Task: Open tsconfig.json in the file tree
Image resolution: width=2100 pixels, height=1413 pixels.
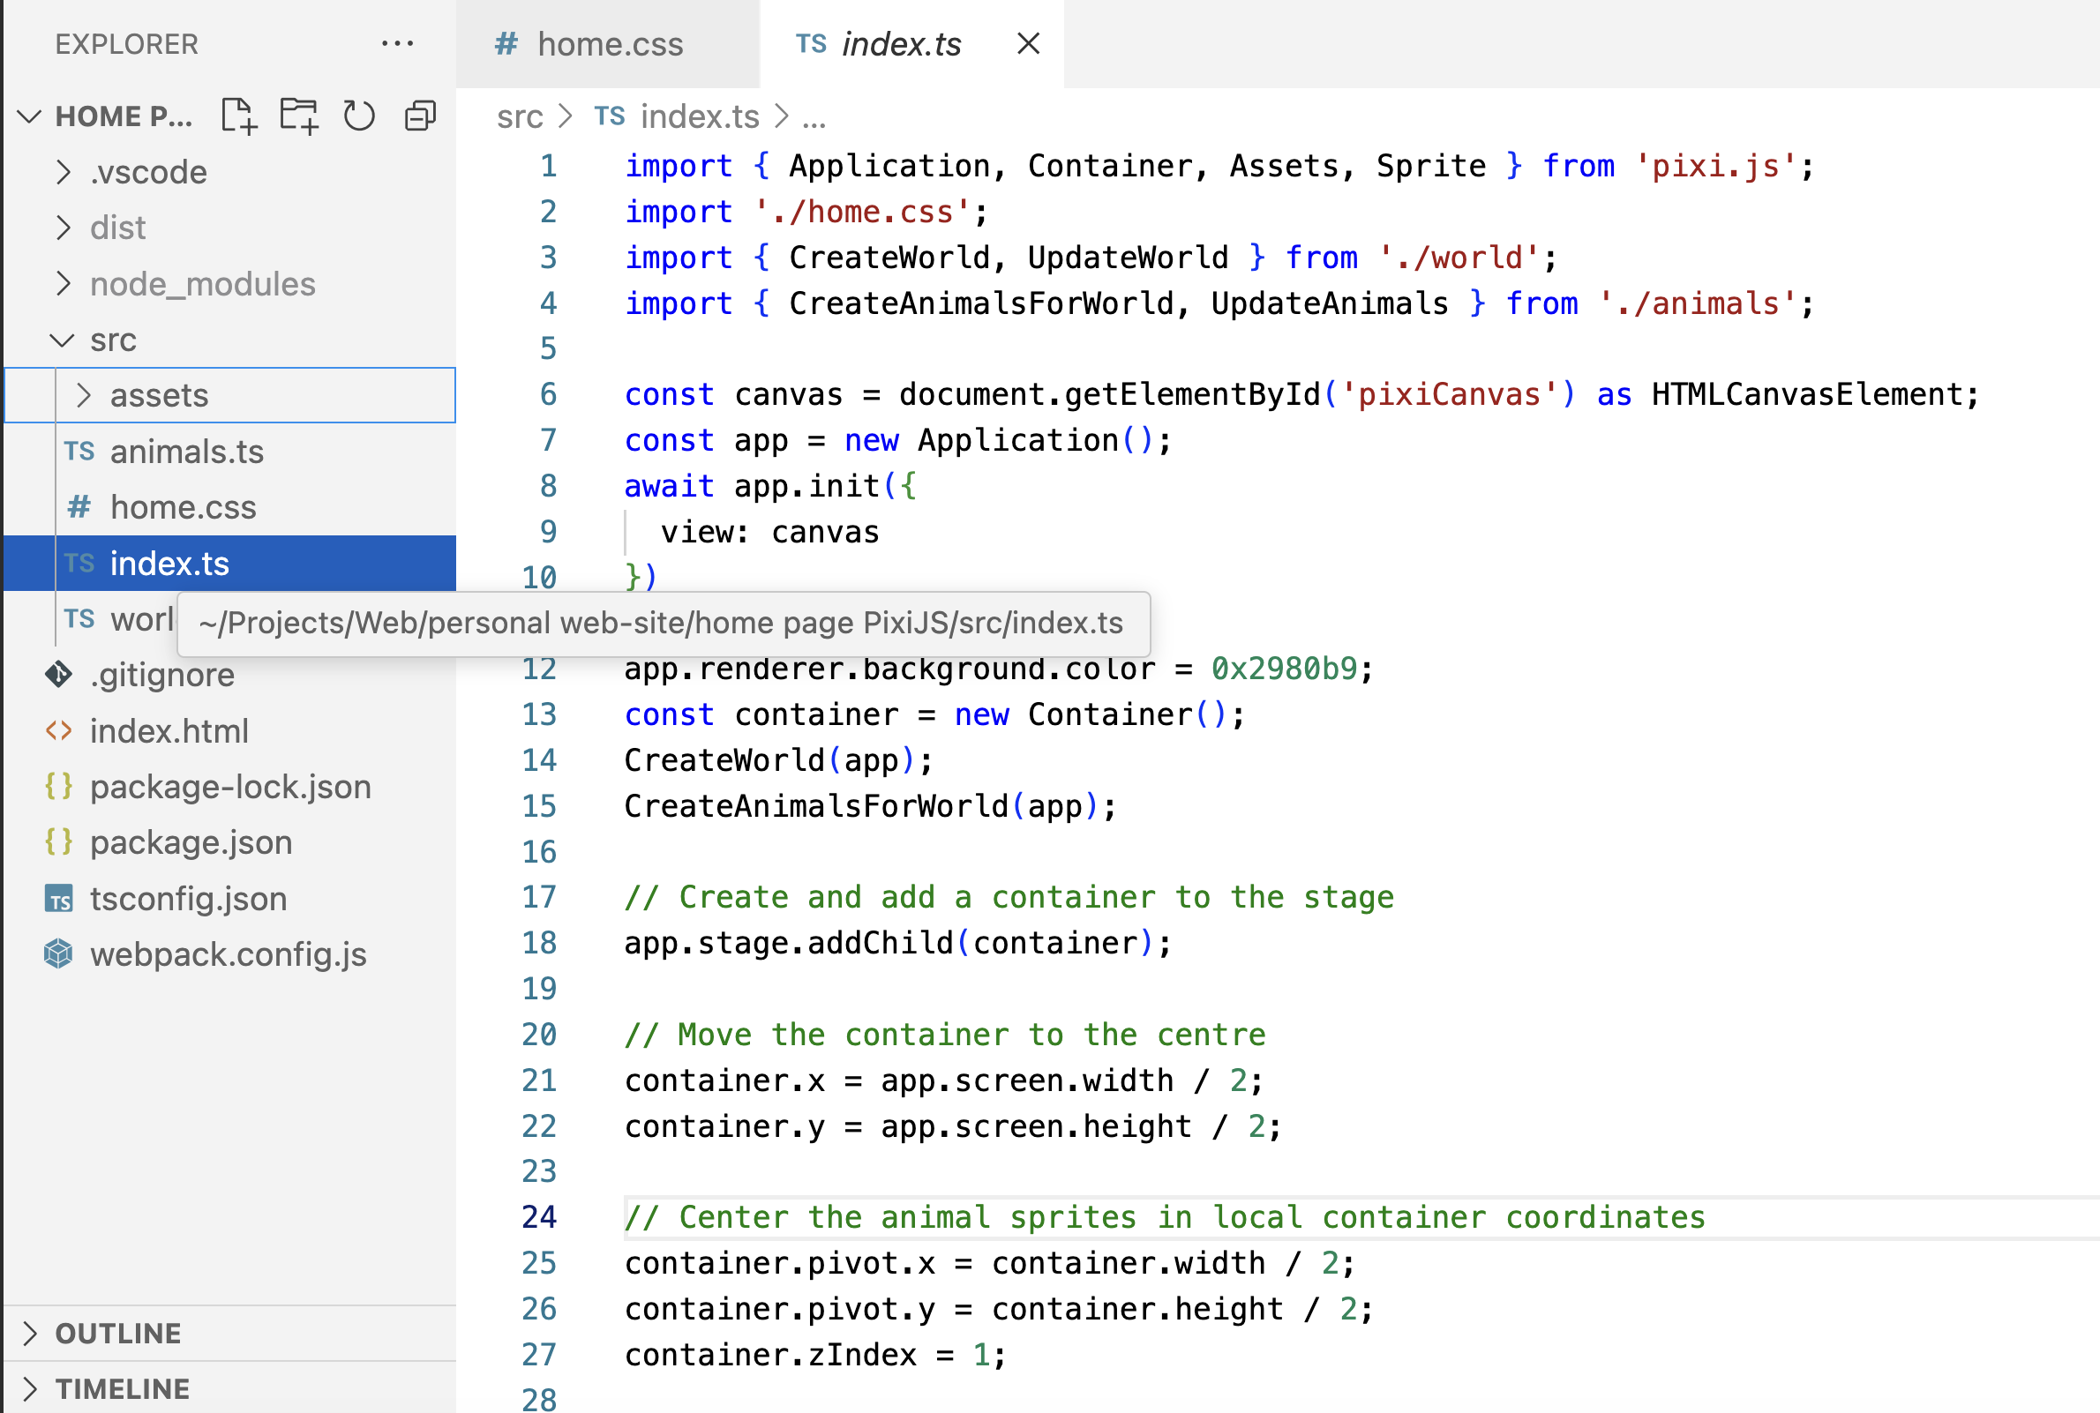Action: coord(187,899)
